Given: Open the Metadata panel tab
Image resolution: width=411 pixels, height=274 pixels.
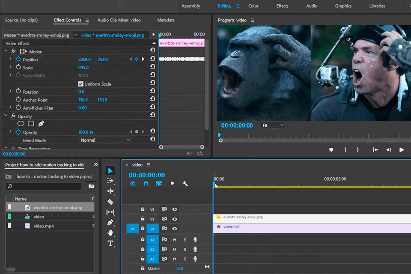Looking at the screenshot, I should [166, 20].
